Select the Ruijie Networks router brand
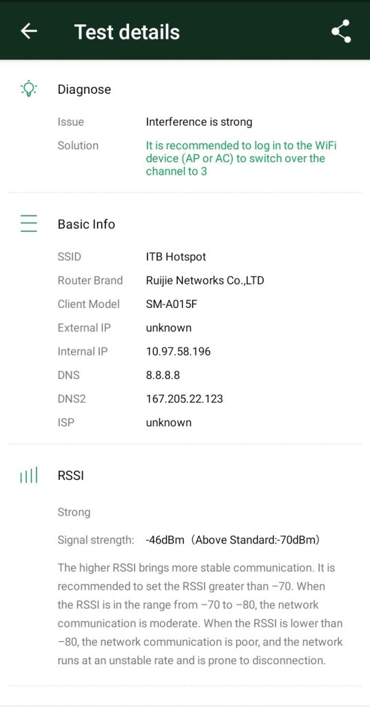 (205, 280)
